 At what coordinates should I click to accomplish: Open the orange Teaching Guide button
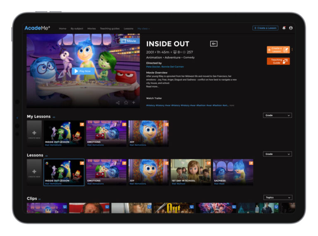click(x=278, y=61)
